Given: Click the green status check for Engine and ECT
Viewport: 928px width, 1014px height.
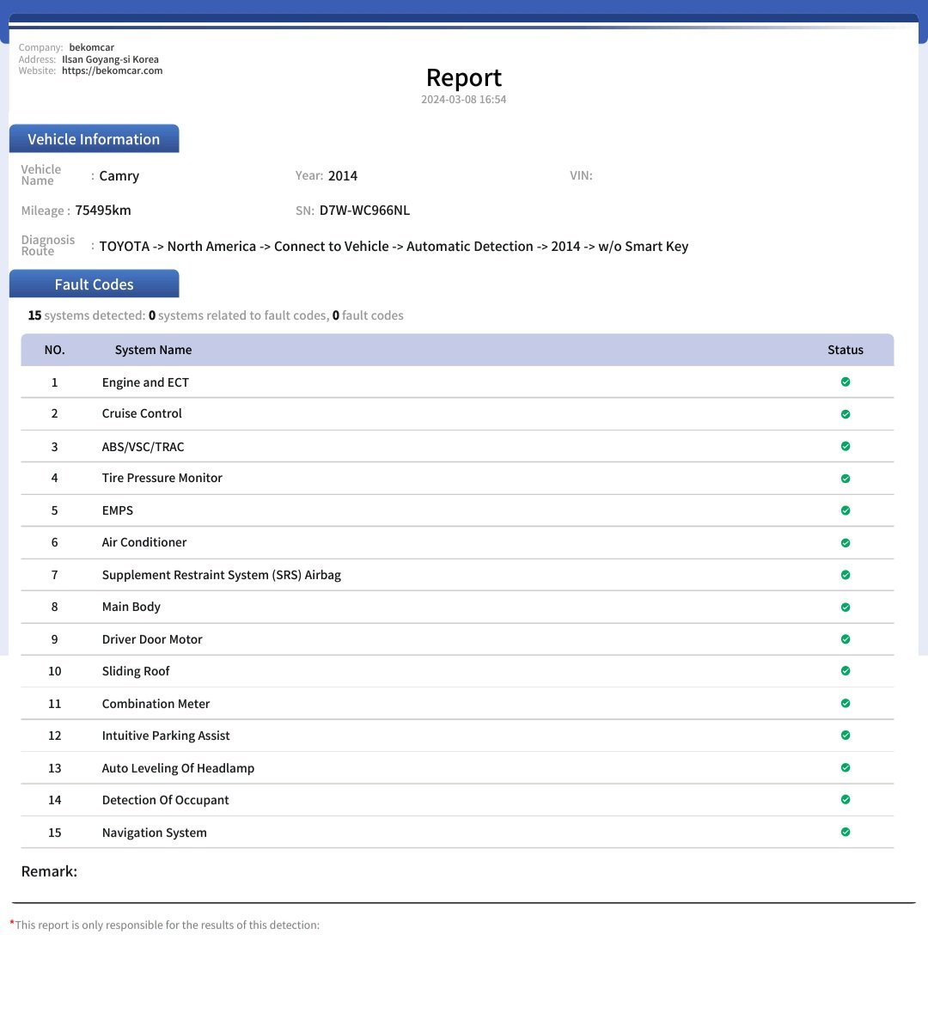Looking at the screenshot, I should [x=846, y=382].
